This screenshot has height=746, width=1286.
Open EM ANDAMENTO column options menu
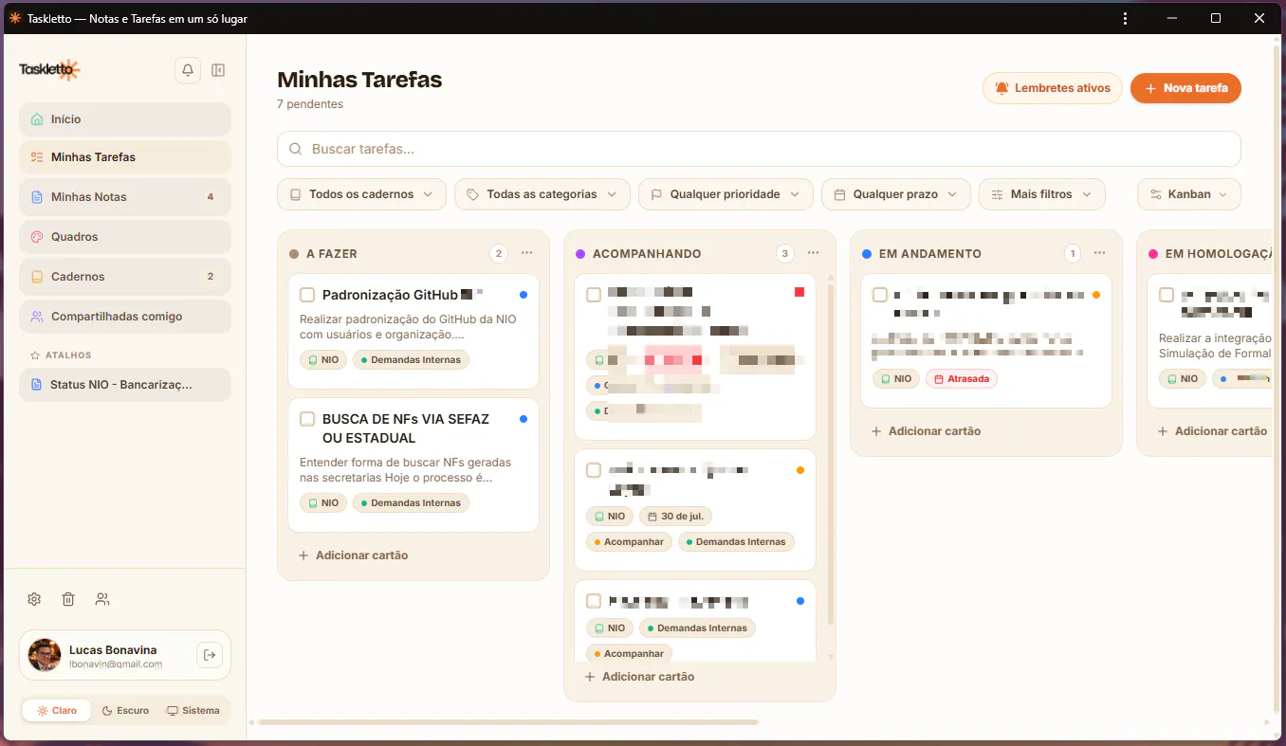(x=1099, y=253)
